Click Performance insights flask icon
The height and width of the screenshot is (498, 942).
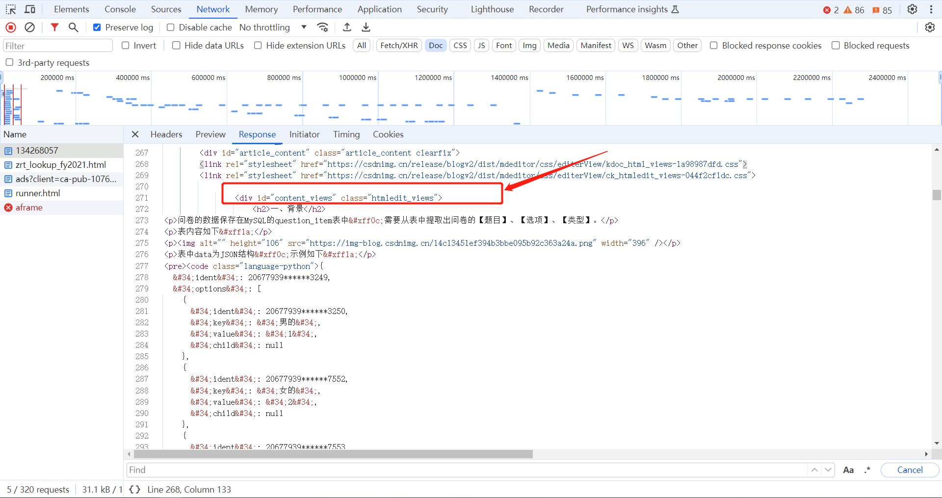pos(675,9)
